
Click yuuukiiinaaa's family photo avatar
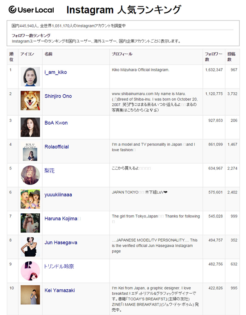[x=30, y=199]
